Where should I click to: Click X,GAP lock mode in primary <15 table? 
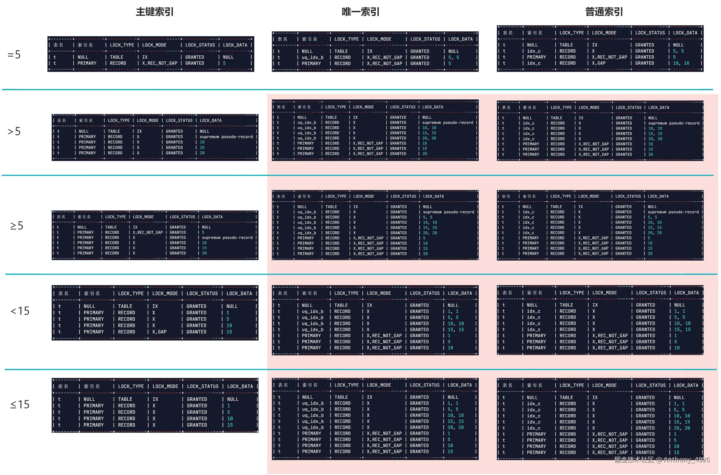point(160,332)
